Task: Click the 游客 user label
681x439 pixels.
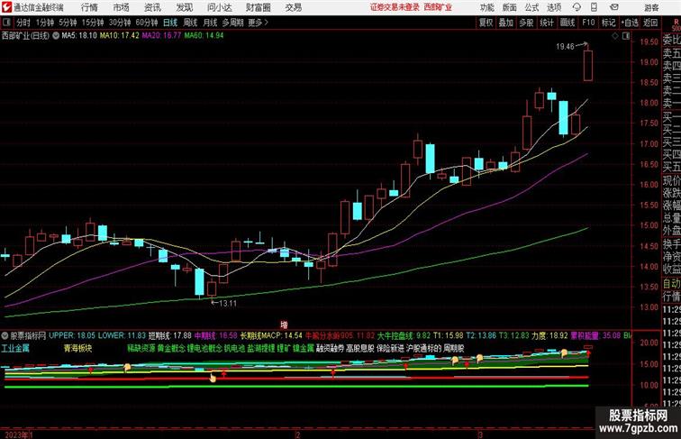Action: coord(651,7)
